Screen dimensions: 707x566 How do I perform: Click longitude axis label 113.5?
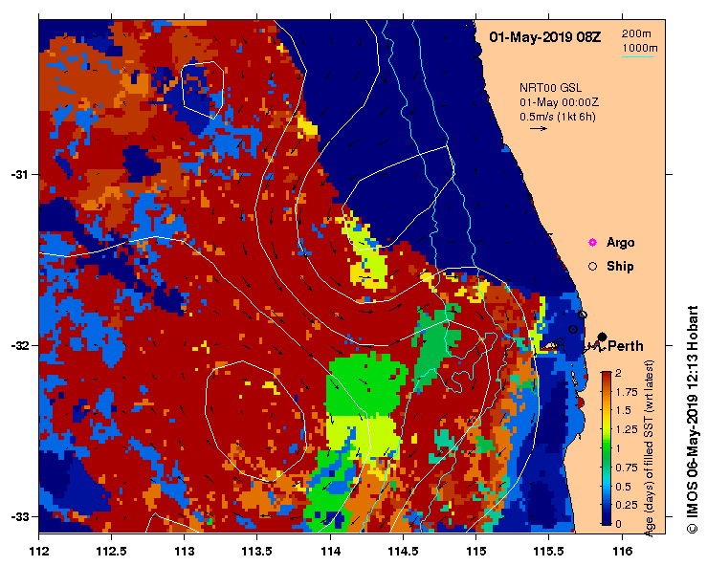pos(257,551)
